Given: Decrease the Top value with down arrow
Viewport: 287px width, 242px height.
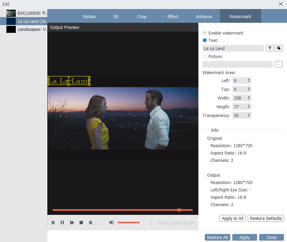Looking at the screenshot, I should click(249, 90).
